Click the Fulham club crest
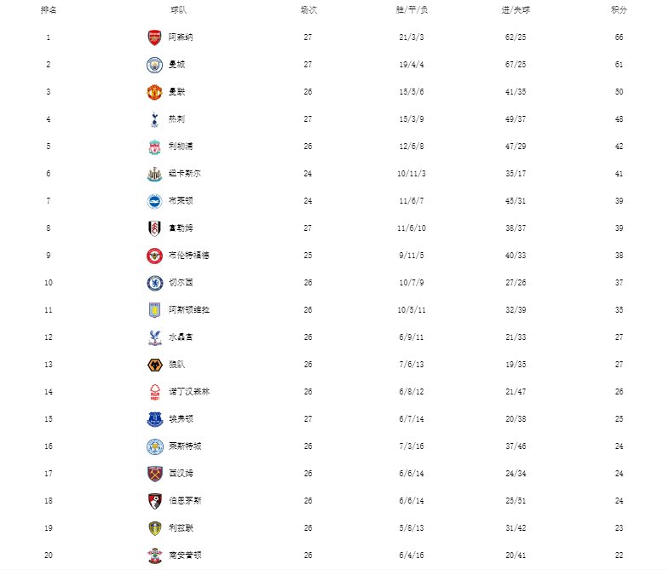Screen dimensions: 669x570 coord(154,228)
